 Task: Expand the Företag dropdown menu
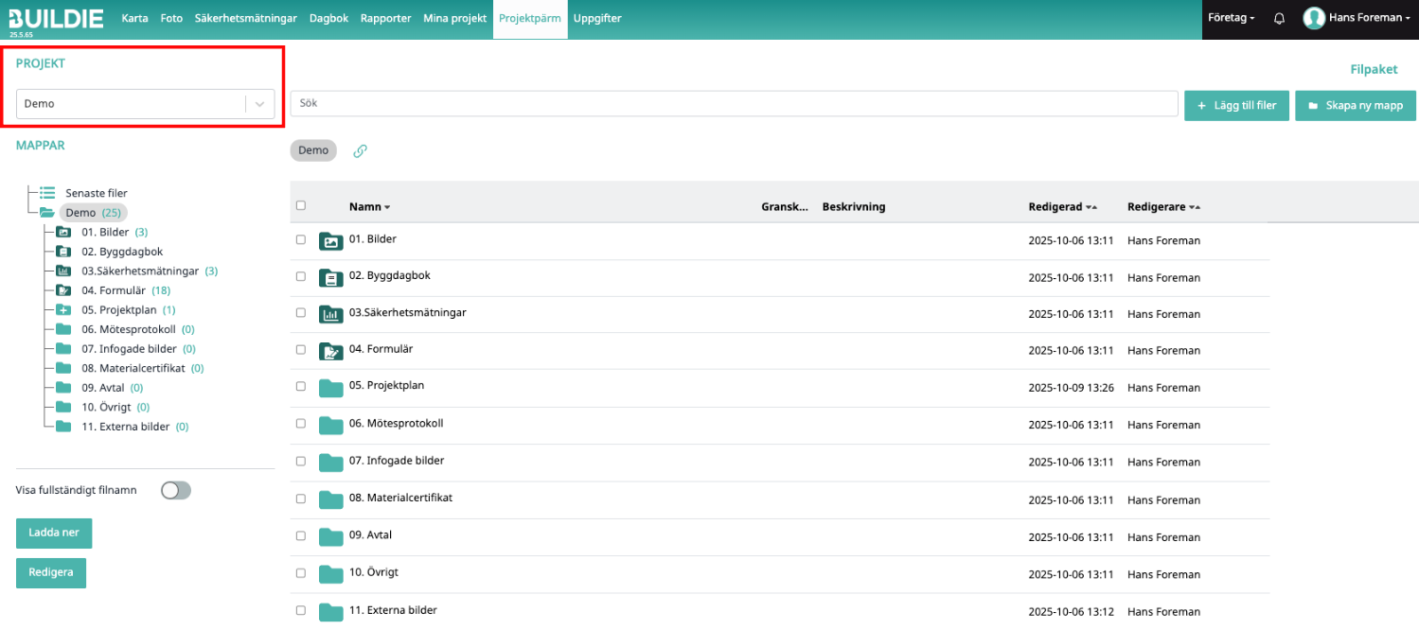coord(1231,18)
